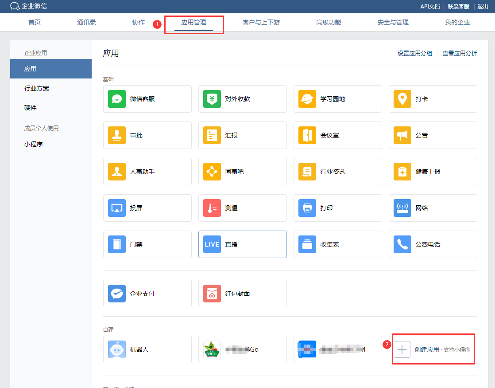Click the 网络 router icon
The height and width of the screenshot is (388, 495).
(x=402, y=208)
